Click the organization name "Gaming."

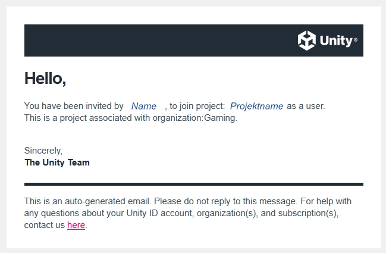[221, 118]
